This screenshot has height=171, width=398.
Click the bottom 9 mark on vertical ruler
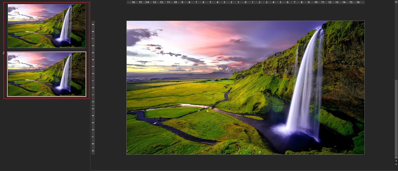click(93, 151)
